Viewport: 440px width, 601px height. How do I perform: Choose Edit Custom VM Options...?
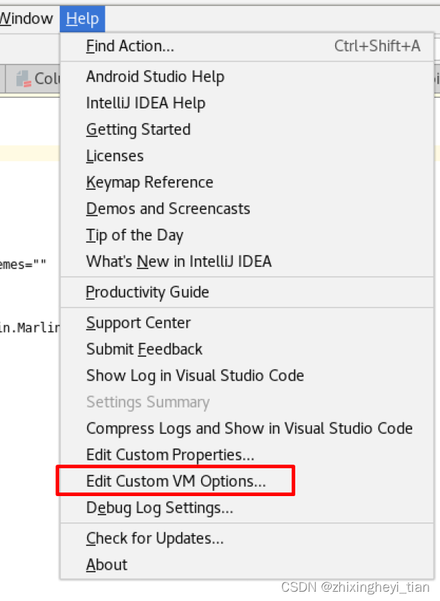click(x=247, y=481)
